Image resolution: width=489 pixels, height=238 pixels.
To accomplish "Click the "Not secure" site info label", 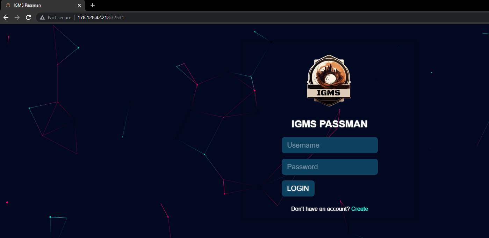I will [59, 17].
